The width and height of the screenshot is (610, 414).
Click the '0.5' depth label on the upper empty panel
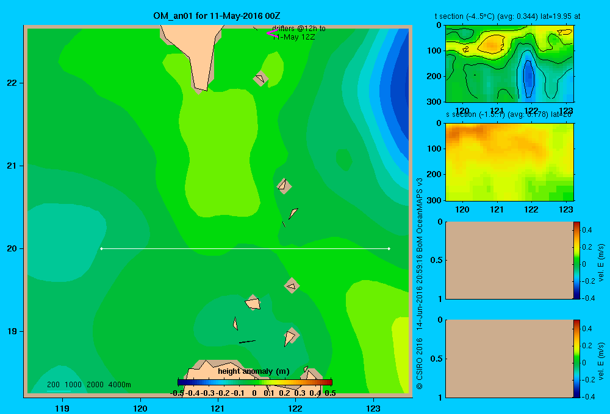[437, 260]
